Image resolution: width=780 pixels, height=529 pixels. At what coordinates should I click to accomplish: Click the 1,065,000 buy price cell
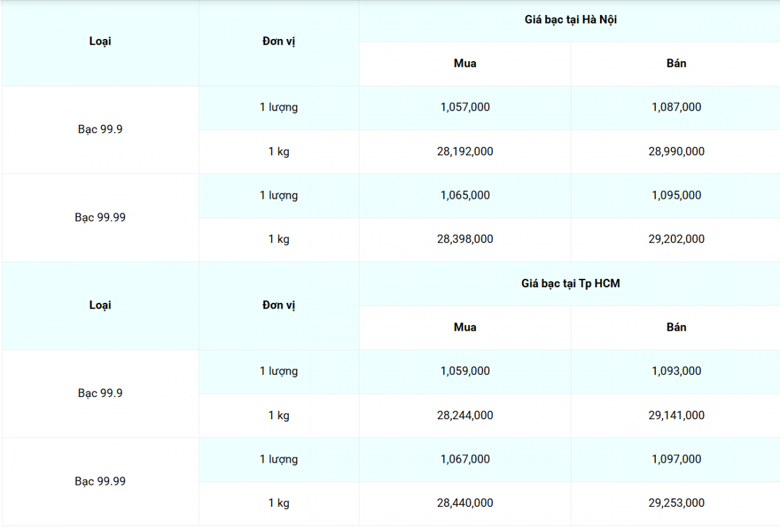click(x=465, y=195)
